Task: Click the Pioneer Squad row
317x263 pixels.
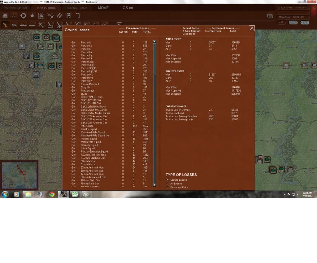Action: coord(111,139)
